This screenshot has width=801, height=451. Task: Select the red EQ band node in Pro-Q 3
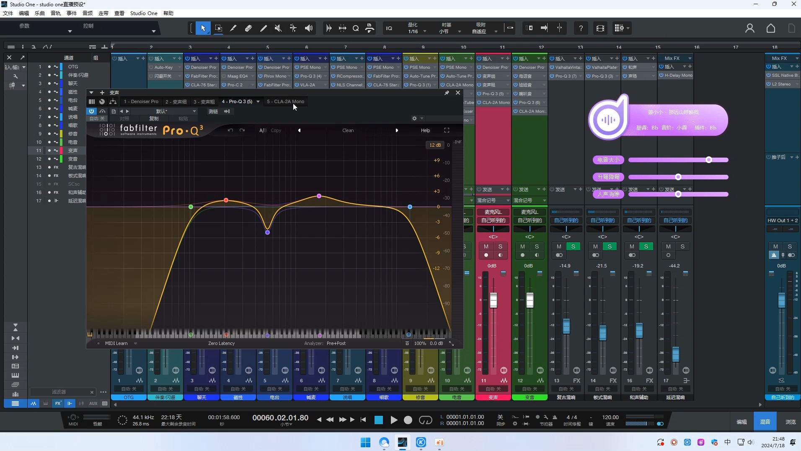point(226,200)
